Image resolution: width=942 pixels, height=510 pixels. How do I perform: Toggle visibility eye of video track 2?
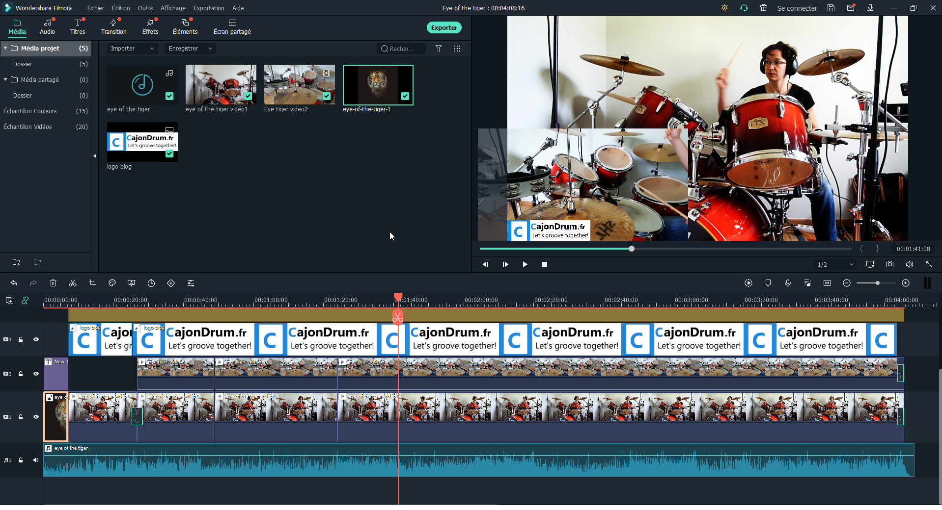36,374
